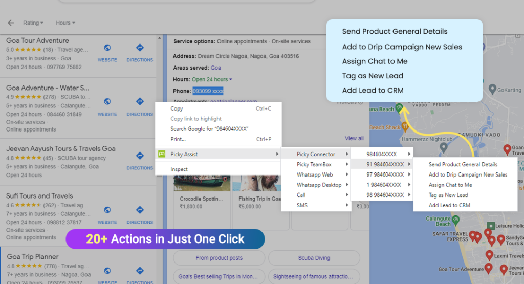
Task: Click the View all link
Action: coord(354,138)
